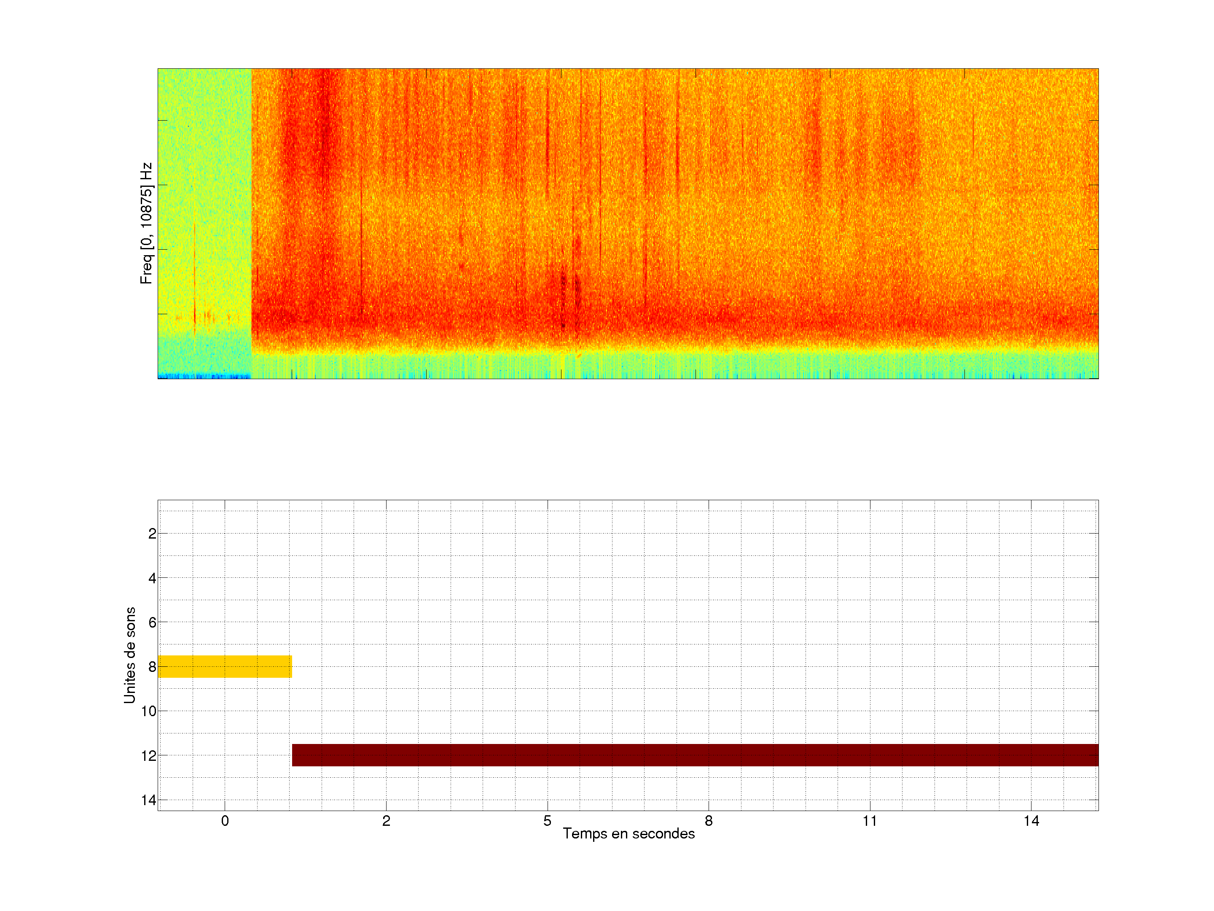Click x-axis tick label 2
The height and width of the screenshot is (911, 1214).
tap(387, 821)
